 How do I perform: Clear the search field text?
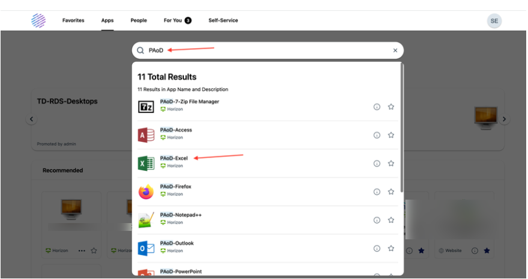pos(395,51)
